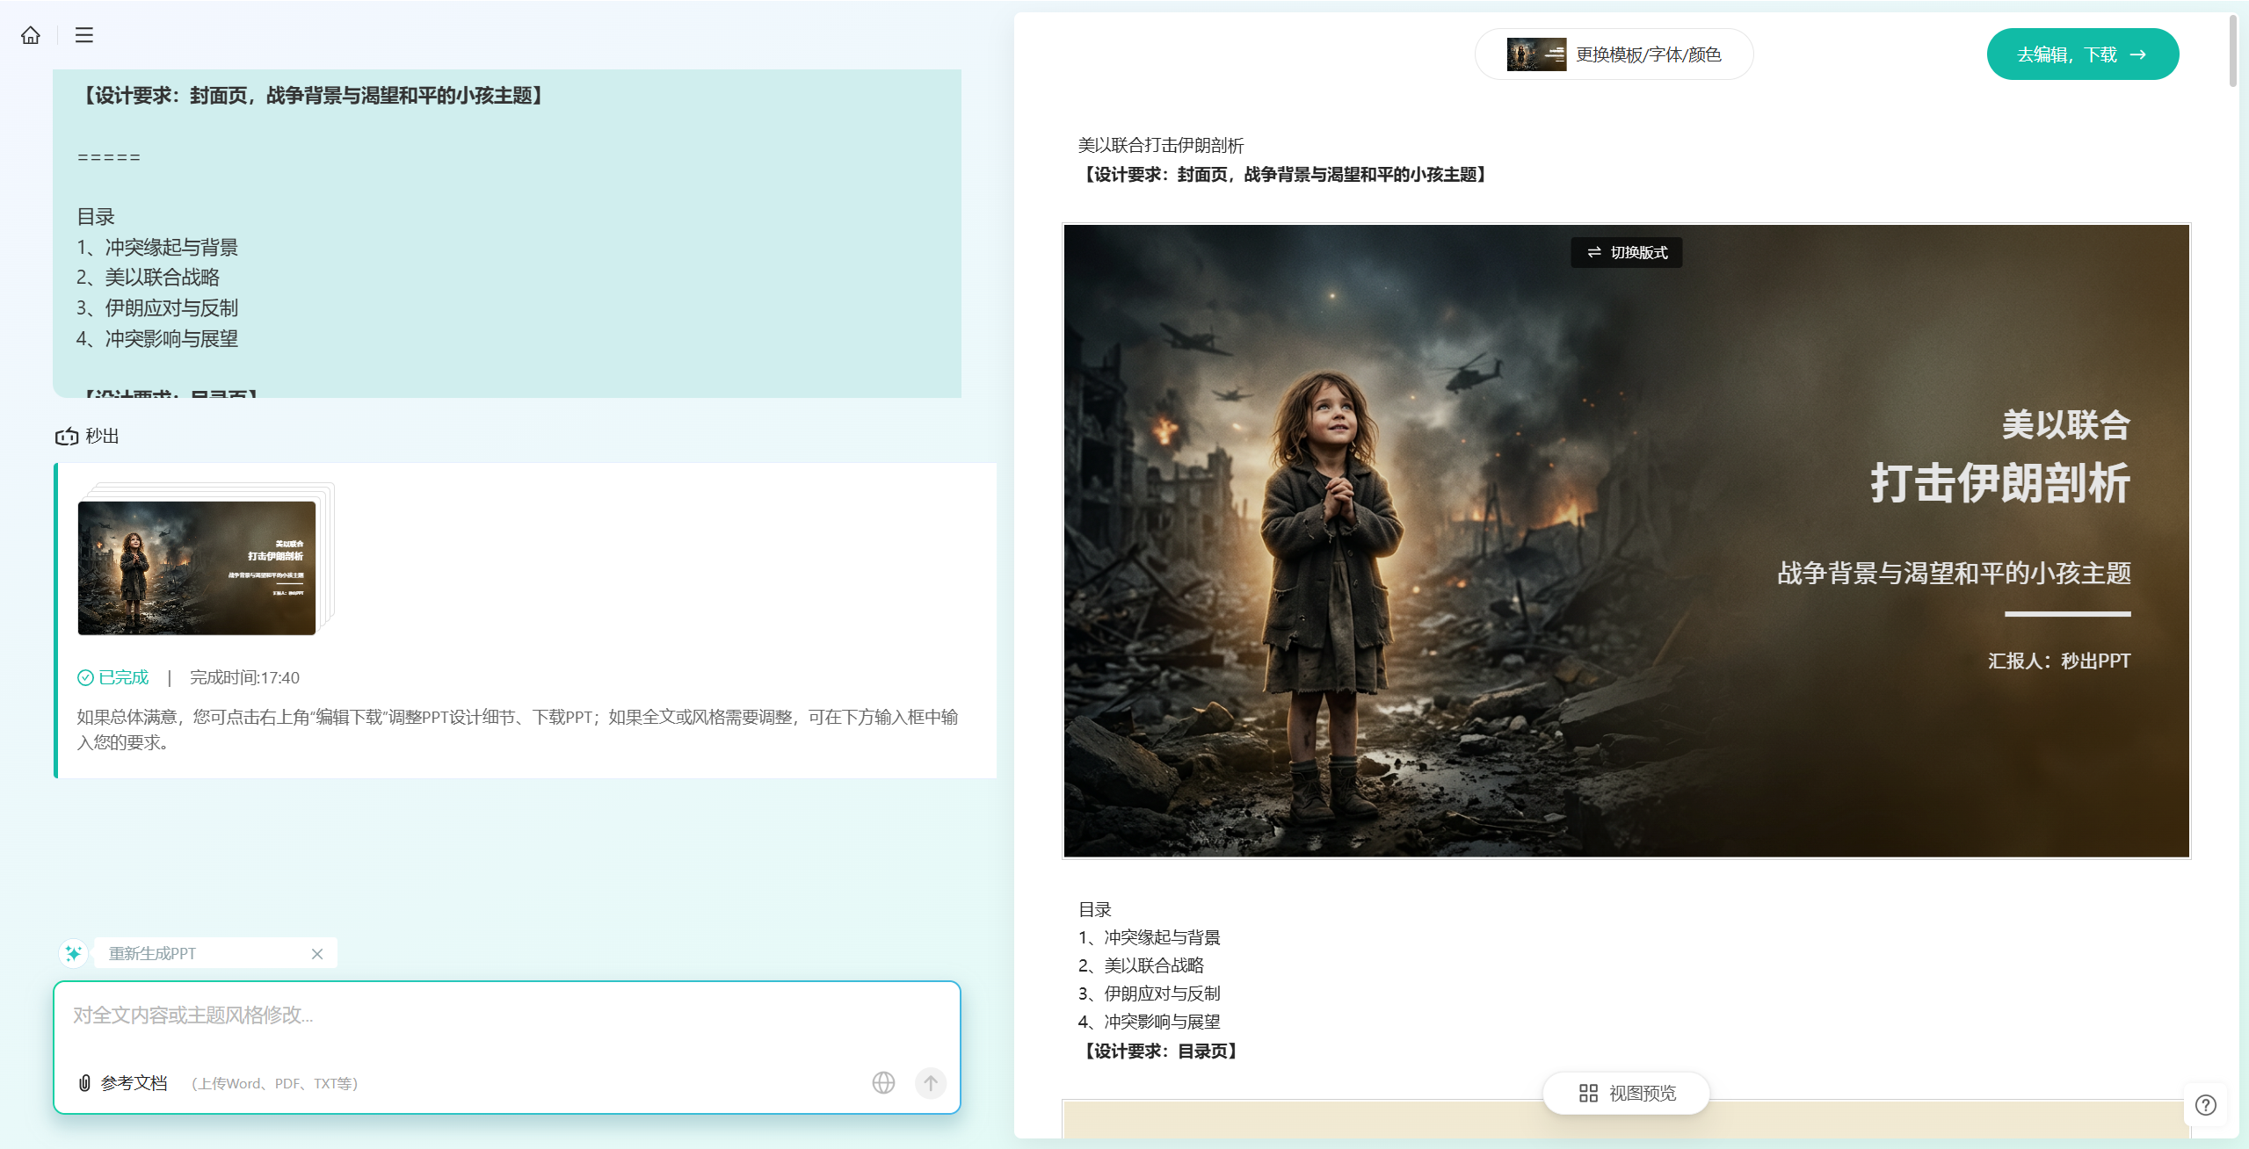
Task: Click the help question mark icon
Action: coord(2205,1105)
